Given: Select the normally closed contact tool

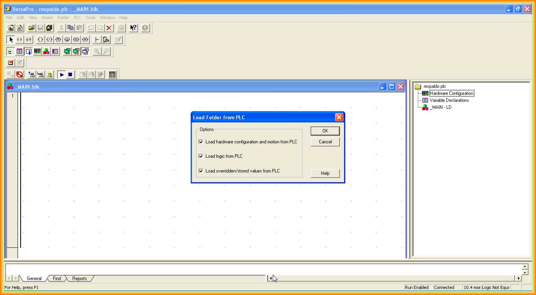Looking at the screenshot, I should [29, 40].
